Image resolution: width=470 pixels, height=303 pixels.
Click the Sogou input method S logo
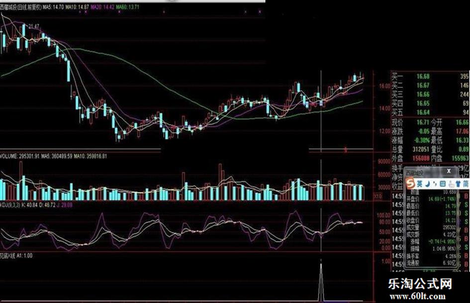click(410, 183)
